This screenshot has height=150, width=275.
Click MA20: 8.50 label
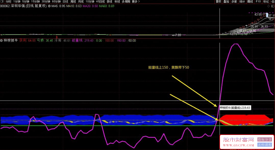coord(90,6)
